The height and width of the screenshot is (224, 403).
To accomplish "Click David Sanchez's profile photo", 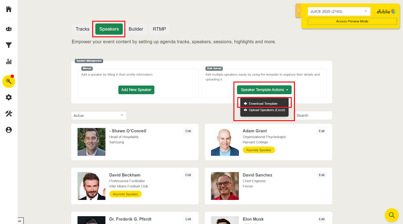I will pyautogui.click(x=225, y=186).
